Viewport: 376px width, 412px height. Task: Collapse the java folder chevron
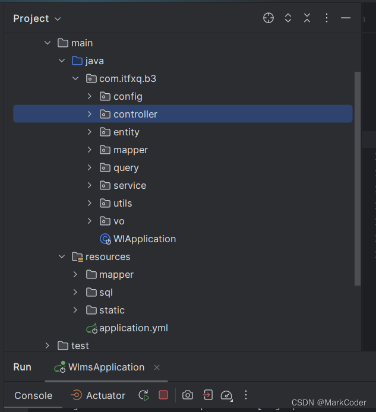click(x=62, y=61)
